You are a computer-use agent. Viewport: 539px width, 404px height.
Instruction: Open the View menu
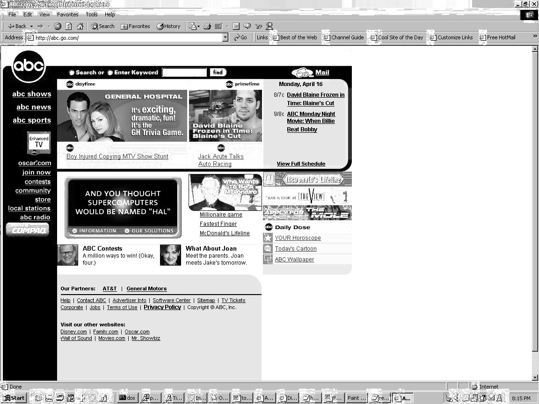[44, 14]
